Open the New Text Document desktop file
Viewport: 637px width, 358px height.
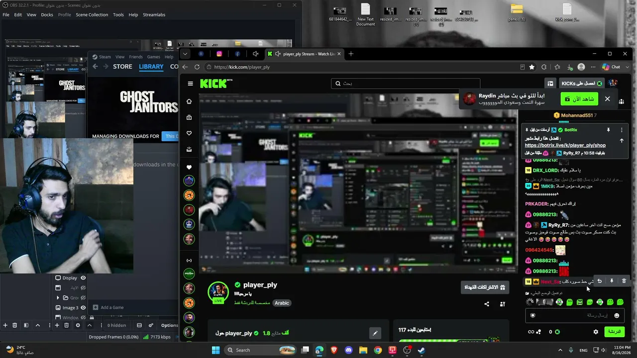click(365, 15)
